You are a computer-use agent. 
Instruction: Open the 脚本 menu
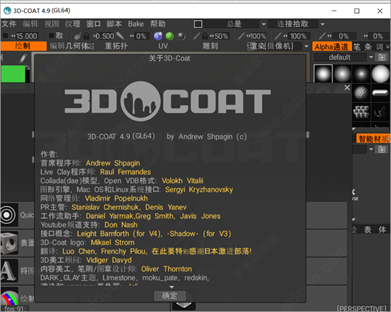(x=114, y=24)
